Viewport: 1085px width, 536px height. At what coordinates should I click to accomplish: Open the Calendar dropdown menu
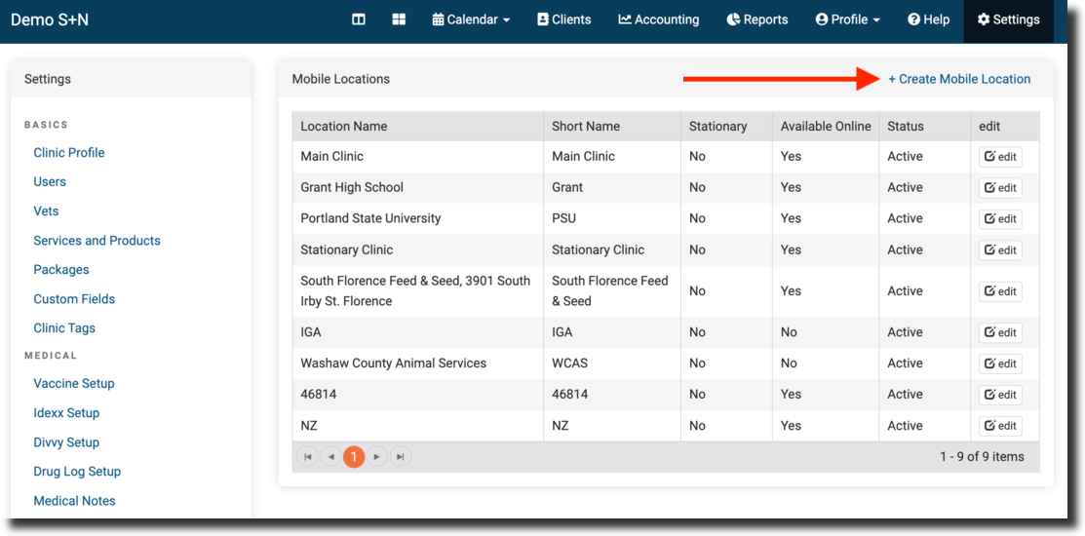click(x=471, y=19)
